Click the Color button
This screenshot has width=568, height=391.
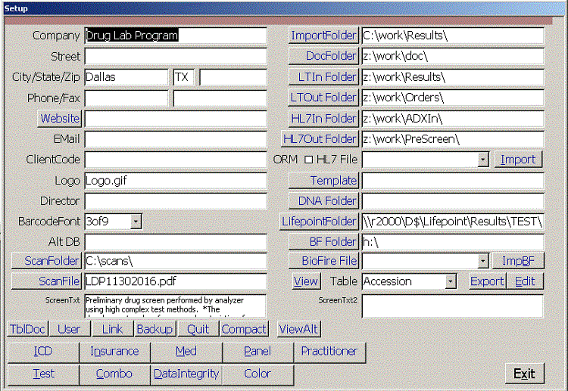click(257, 374)
